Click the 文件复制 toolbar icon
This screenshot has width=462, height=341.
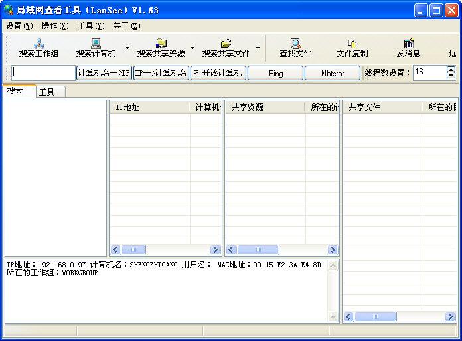point(352,44)
